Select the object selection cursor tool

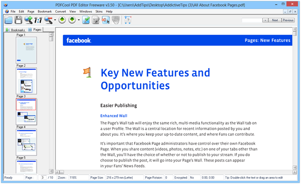(x=106, y=20)
